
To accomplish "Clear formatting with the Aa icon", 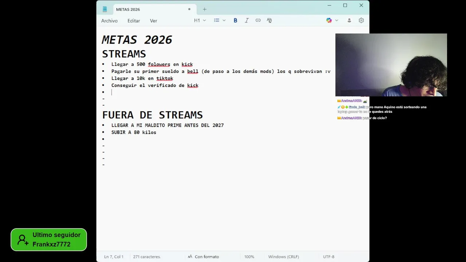I will click(x=269, y=20).
